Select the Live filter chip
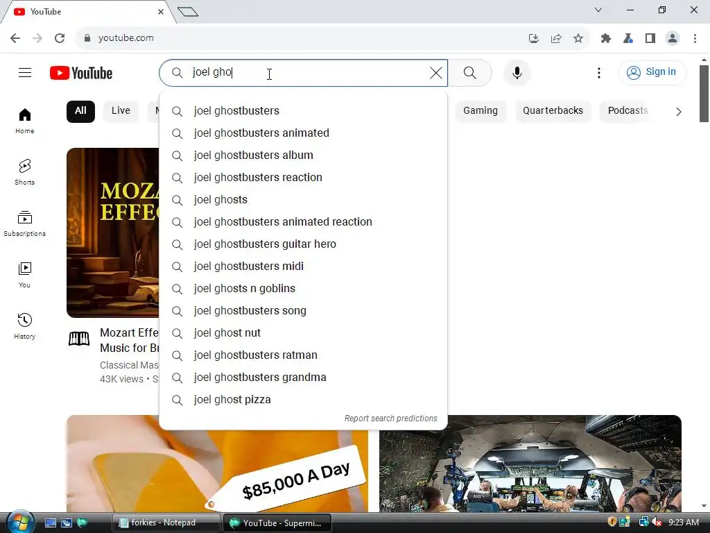710x533 pixels. point(121,111)
